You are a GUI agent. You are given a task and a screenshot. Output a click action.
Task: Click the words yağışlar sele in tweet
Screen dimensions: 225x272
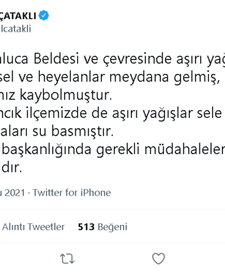coord(182,114)
